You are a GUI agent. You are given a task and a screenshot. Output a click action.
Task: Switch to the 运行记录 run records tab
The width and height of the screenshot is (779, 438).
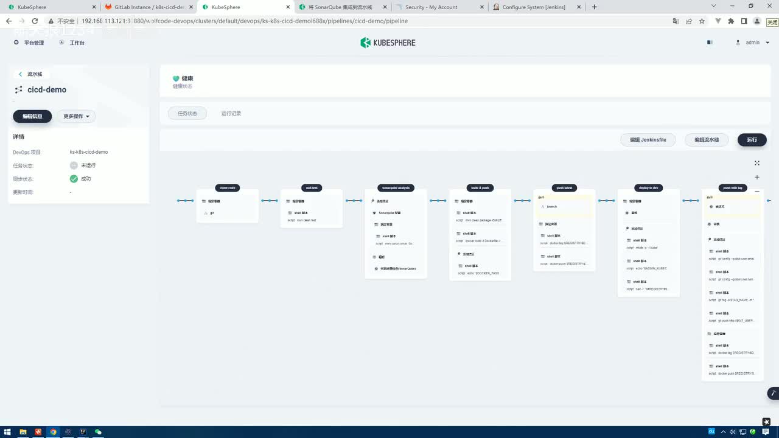pyautogui.click(x=231, y=113)
